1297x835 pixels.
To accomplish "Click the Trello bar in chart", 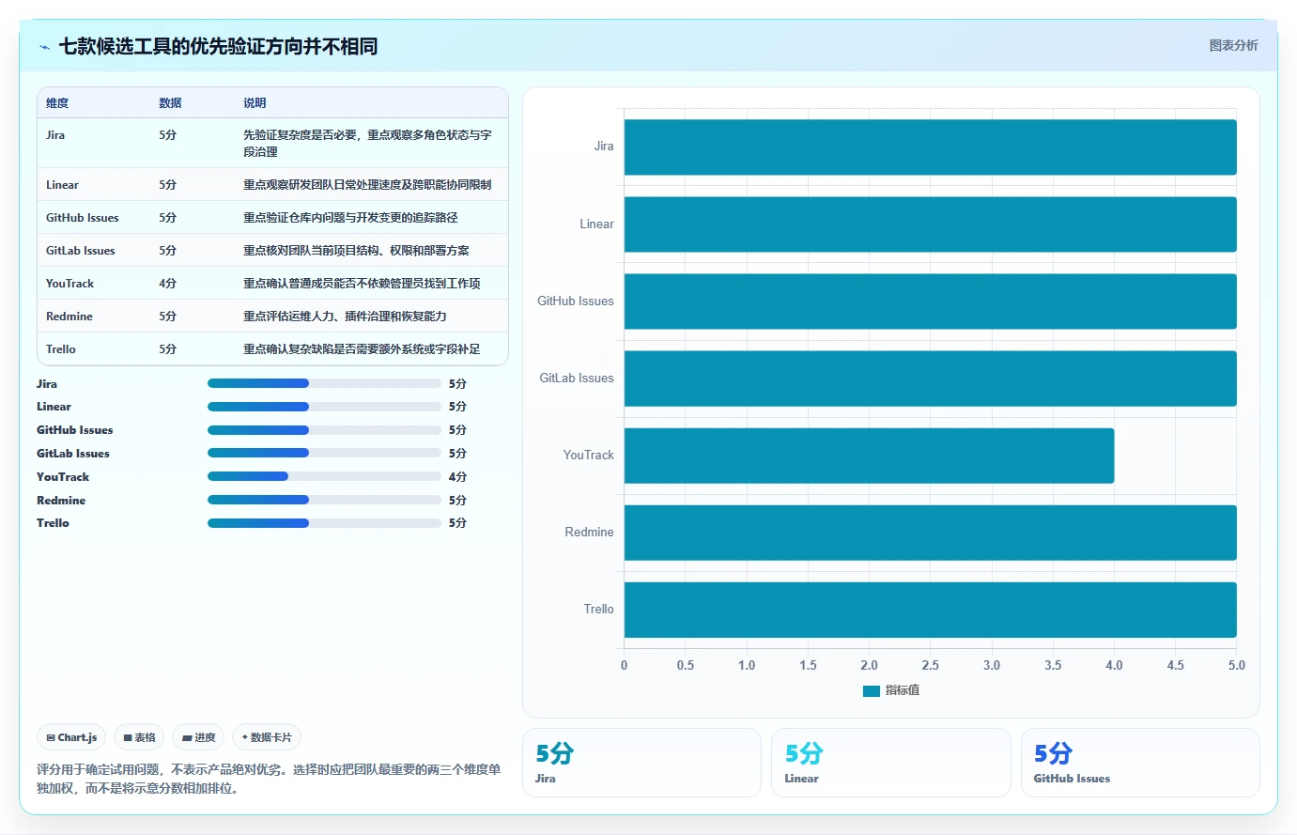I will pyautogui.click(x=930, y=610).
